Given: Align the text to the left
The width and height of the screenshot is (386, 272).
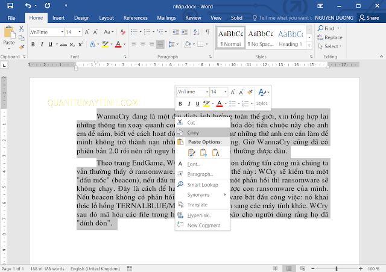Looking at the screenshot, I should coord(134,45).
